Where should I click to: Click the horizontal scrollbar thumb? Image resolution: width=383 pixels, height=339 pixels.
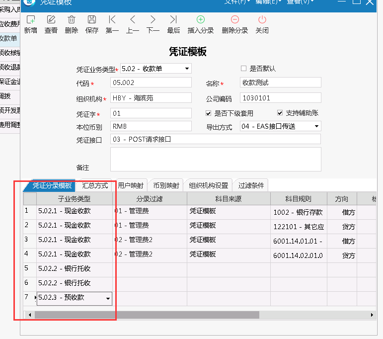pyautogui.click(x=147, y=315)
